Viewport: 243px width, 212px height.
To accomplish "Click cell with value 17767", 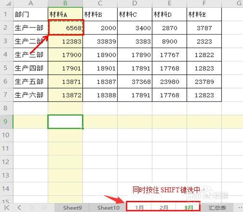I will 169,54.
